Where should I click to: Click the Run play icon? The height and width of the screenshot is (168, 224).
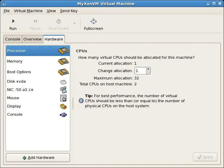[x=13, y=21]
